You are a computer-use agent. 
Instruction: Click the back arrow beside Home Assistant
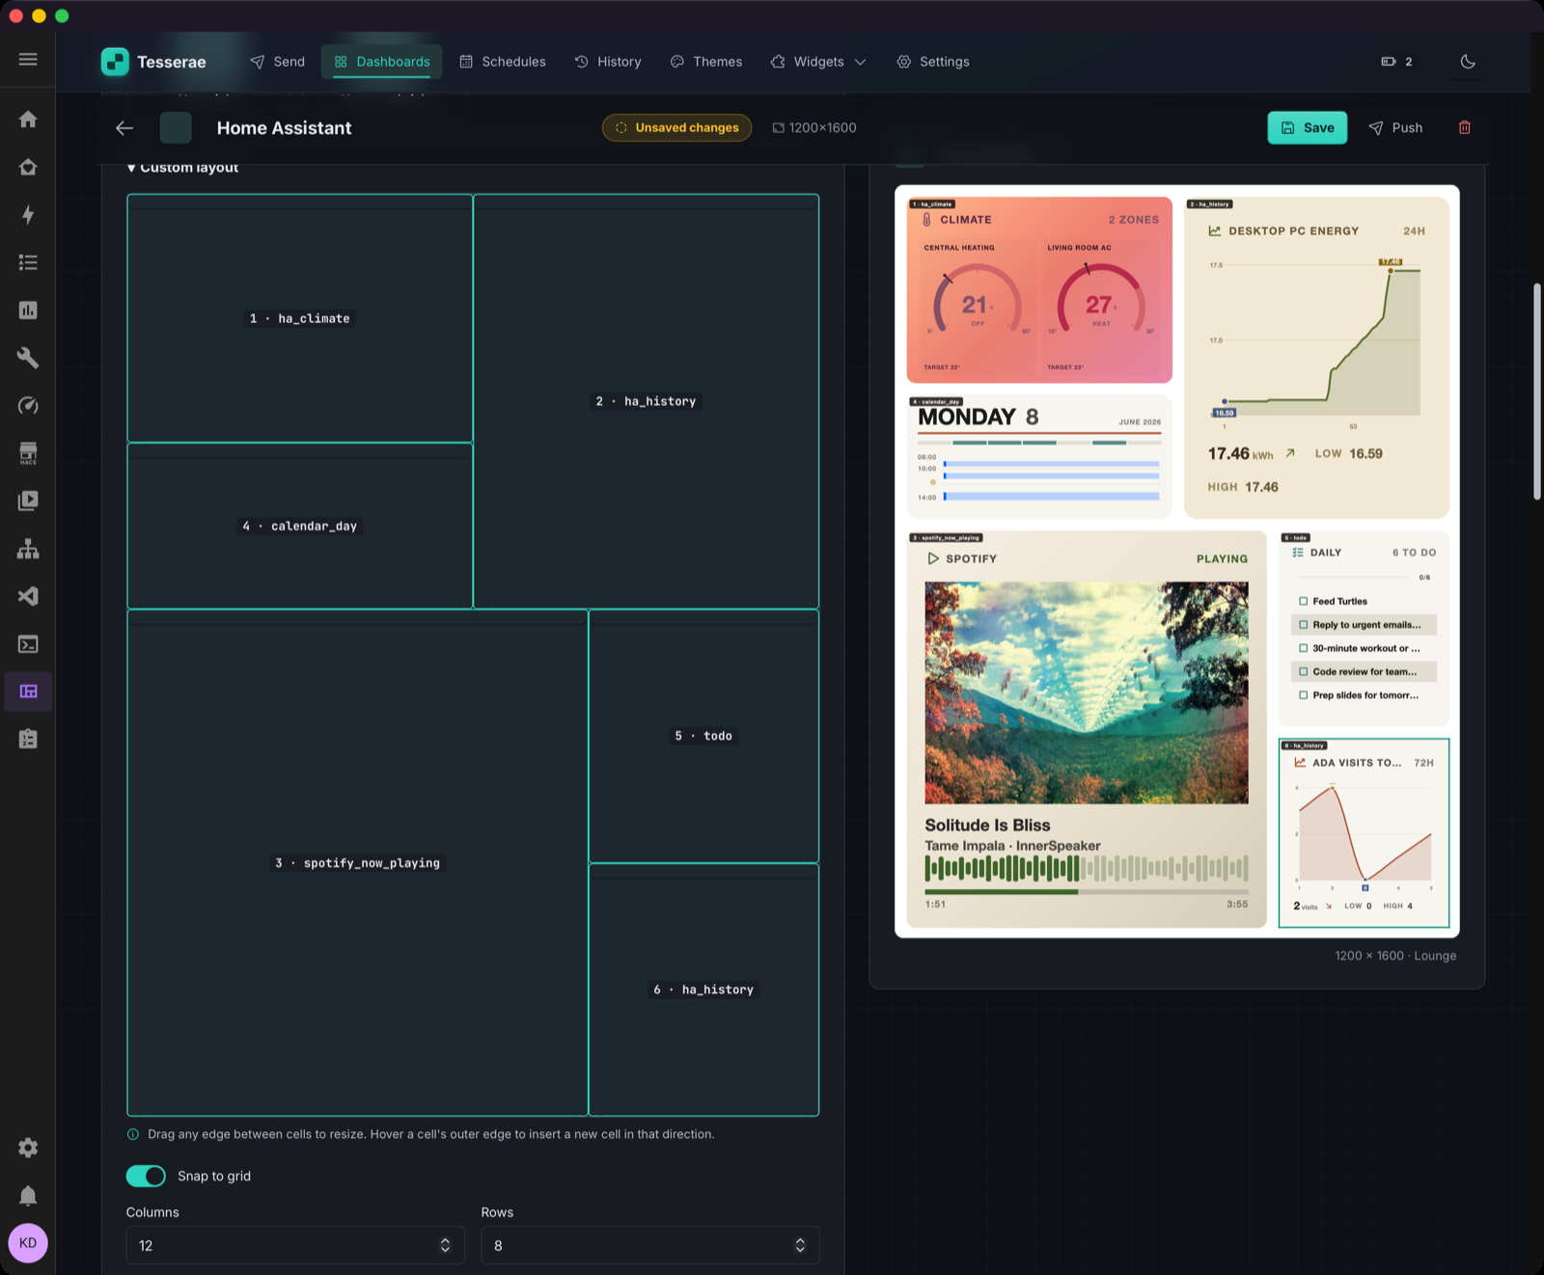point(124,127)
